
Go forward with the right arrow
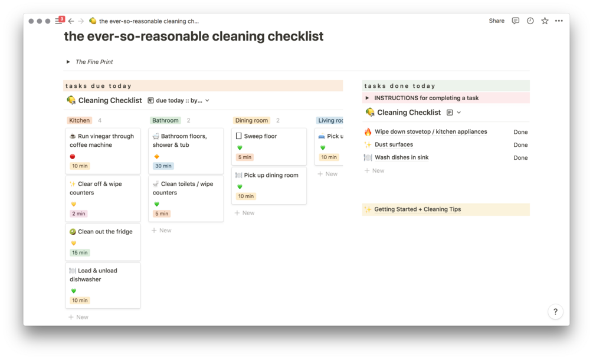pyautogui.click(x=81, y=21)
